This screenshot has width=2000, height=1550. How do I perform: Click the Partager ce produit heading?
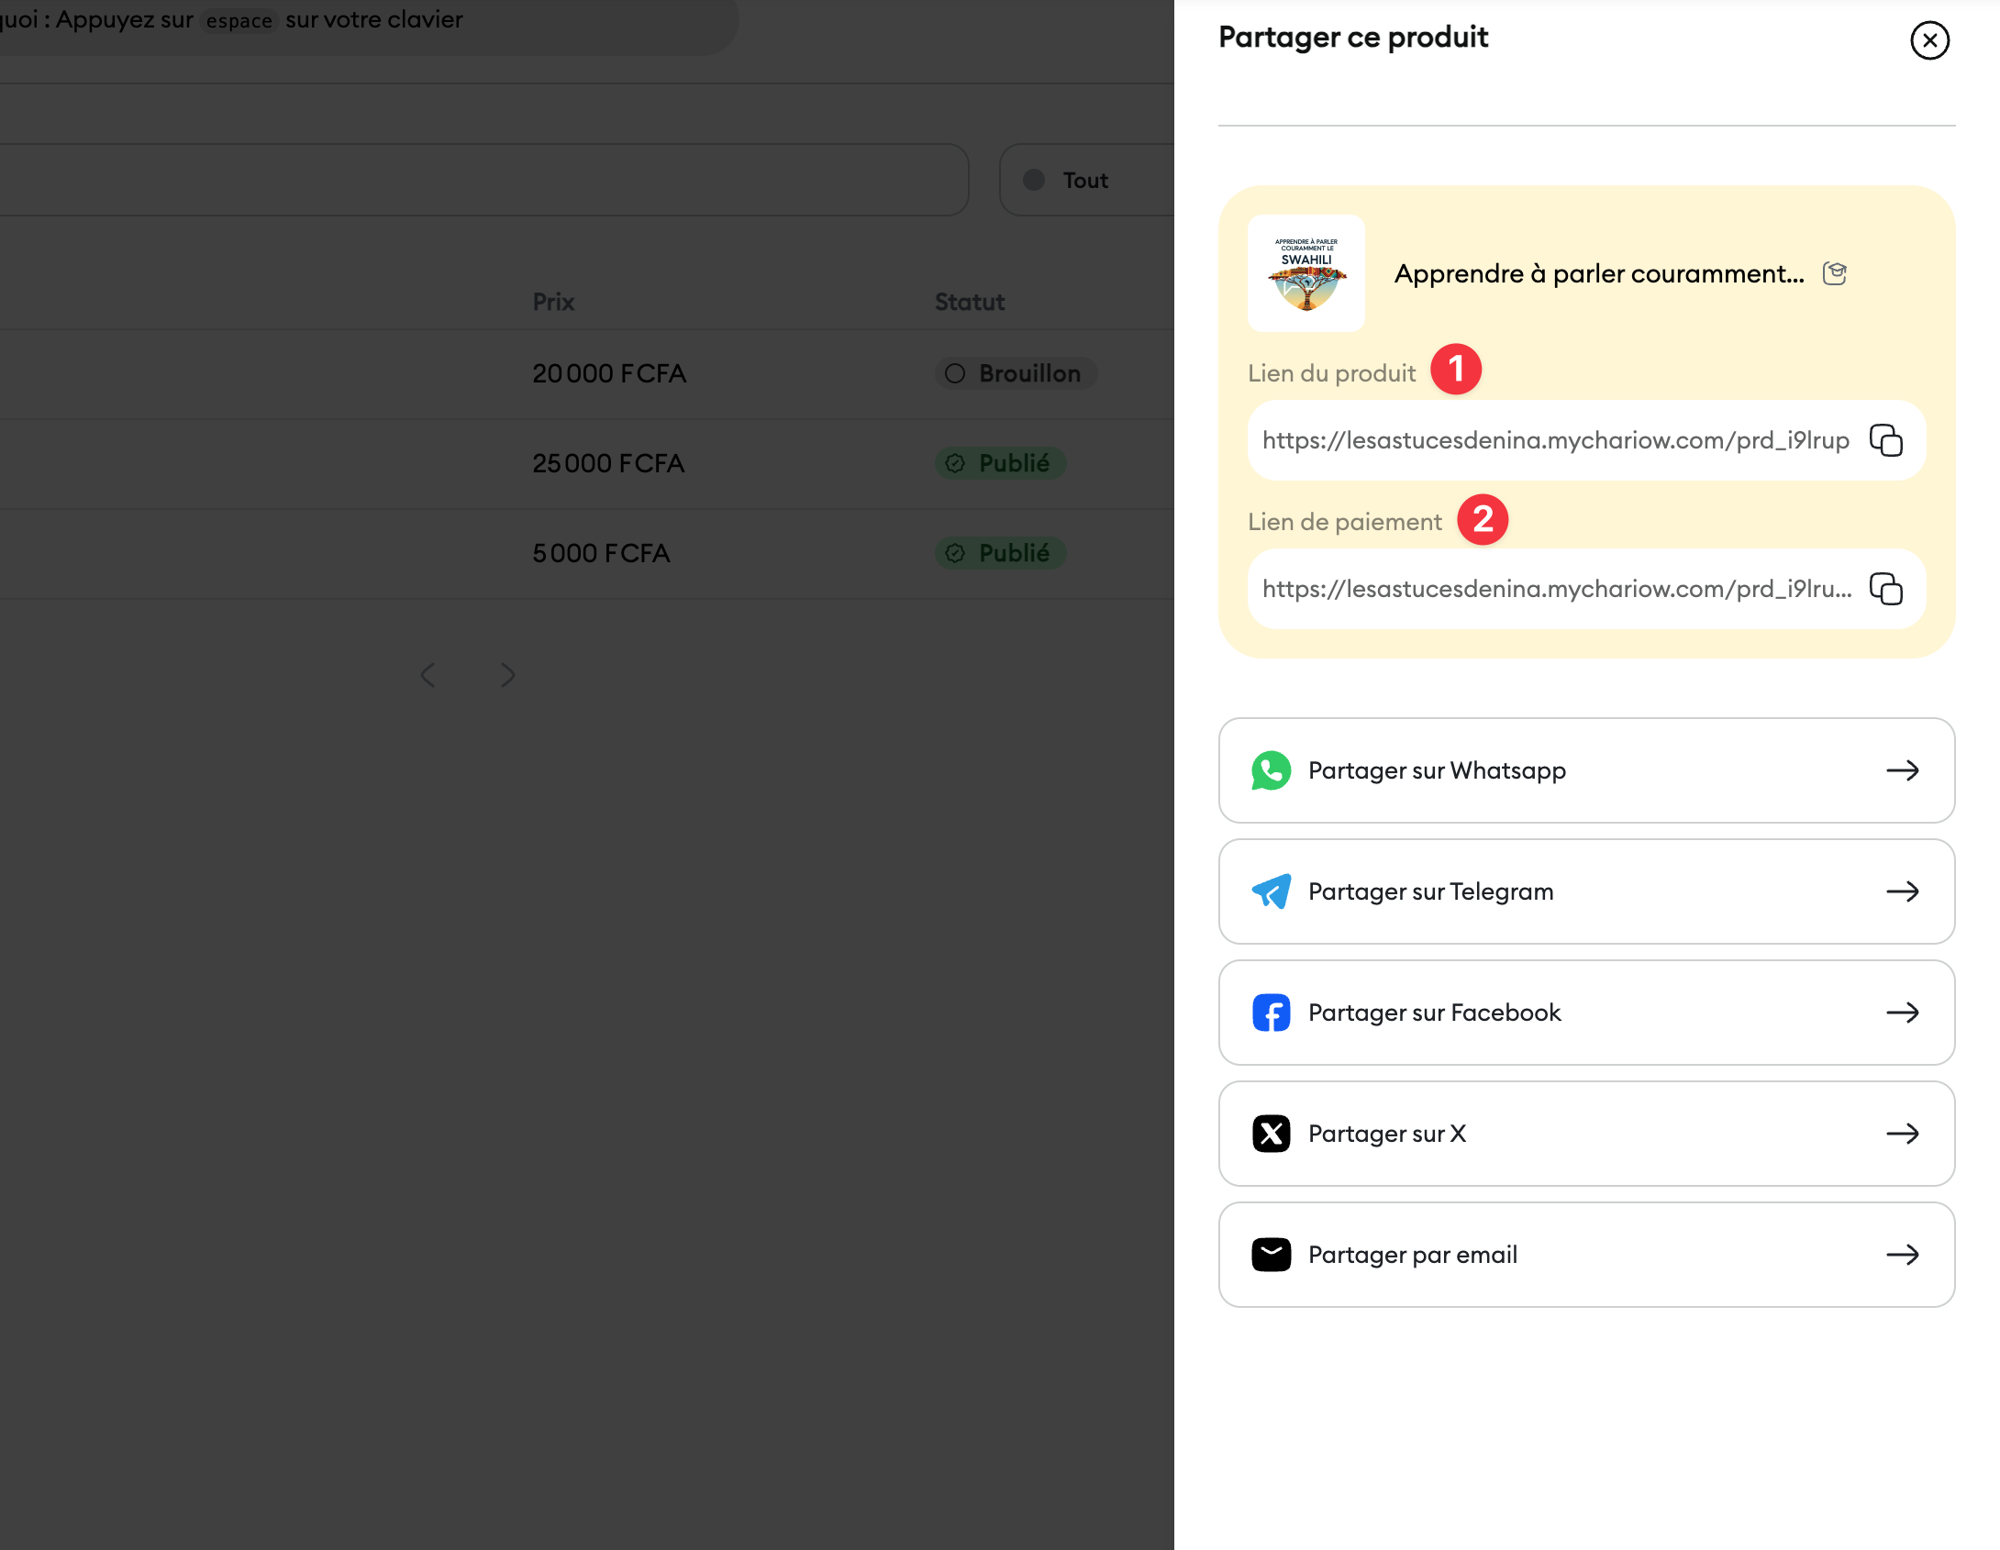1353,37
